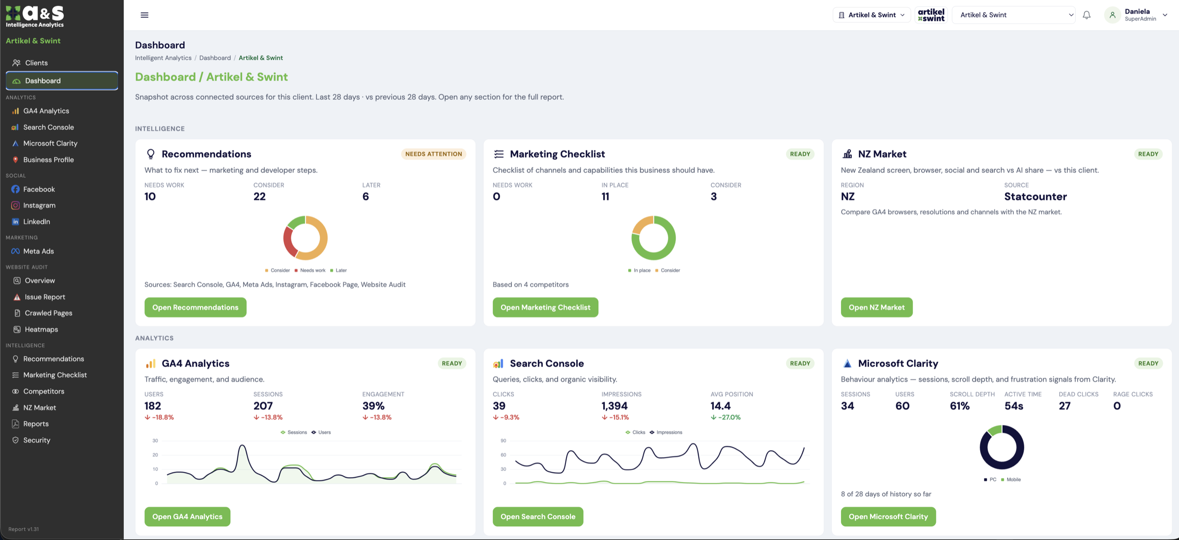Click the Open Marketing Checklist button
1179x540 pixels.
[545, 307]
